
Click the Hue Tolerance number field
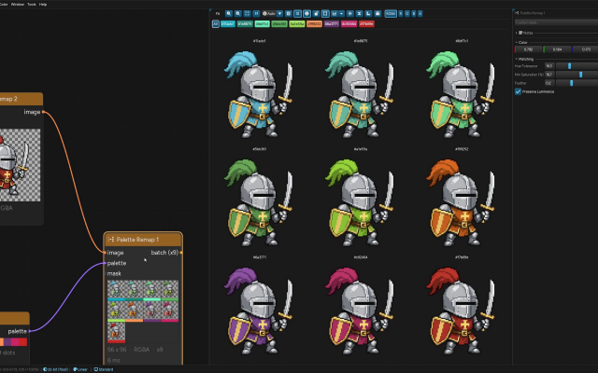(x=549, y=66)
